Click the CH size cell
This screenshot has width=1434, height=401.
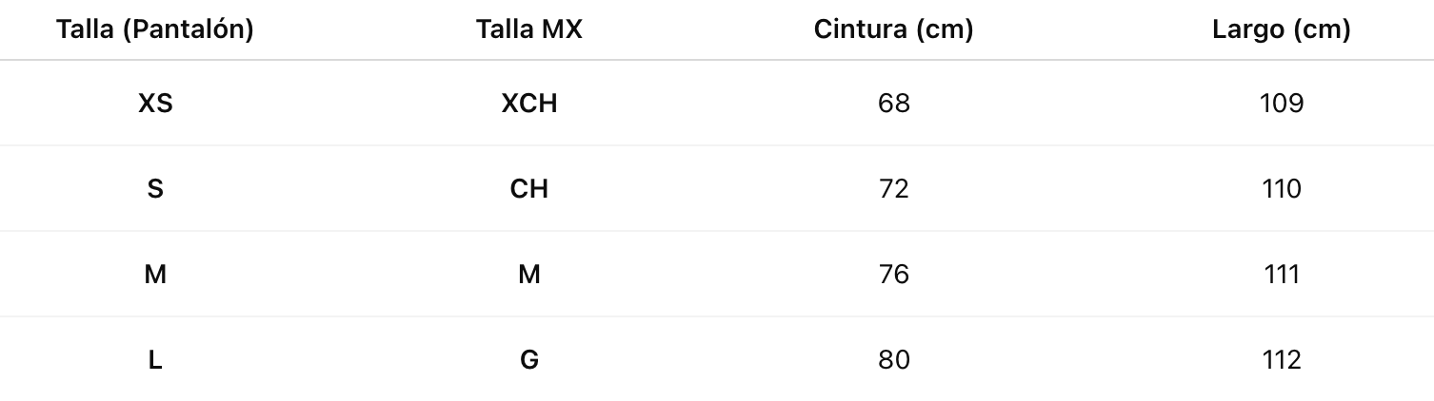529,188
